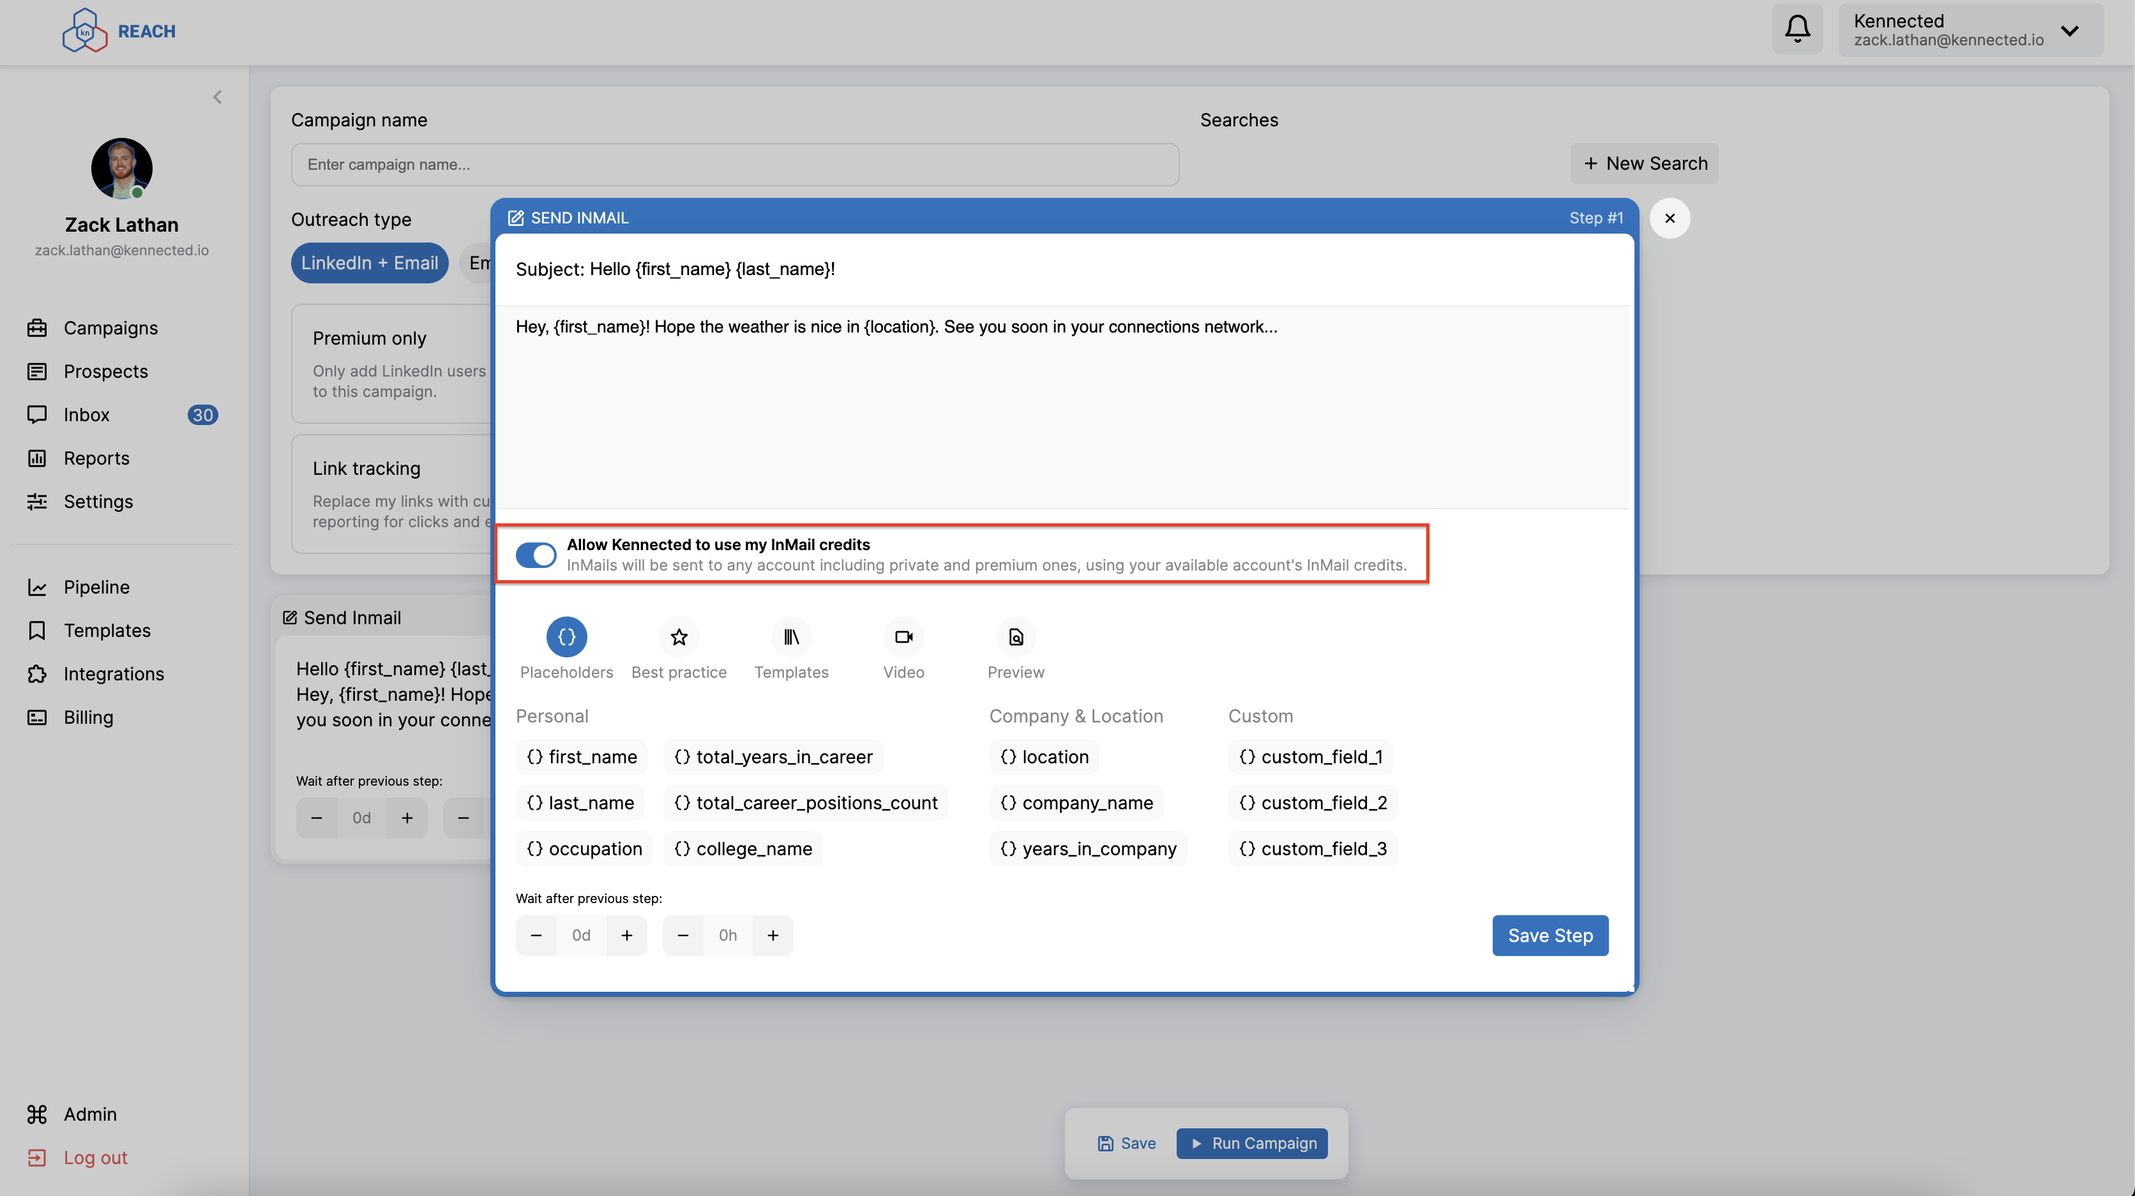The image size is (2135, 1196).
Task: Insert the first_name placeholder chip
Action: coord(581,756)
